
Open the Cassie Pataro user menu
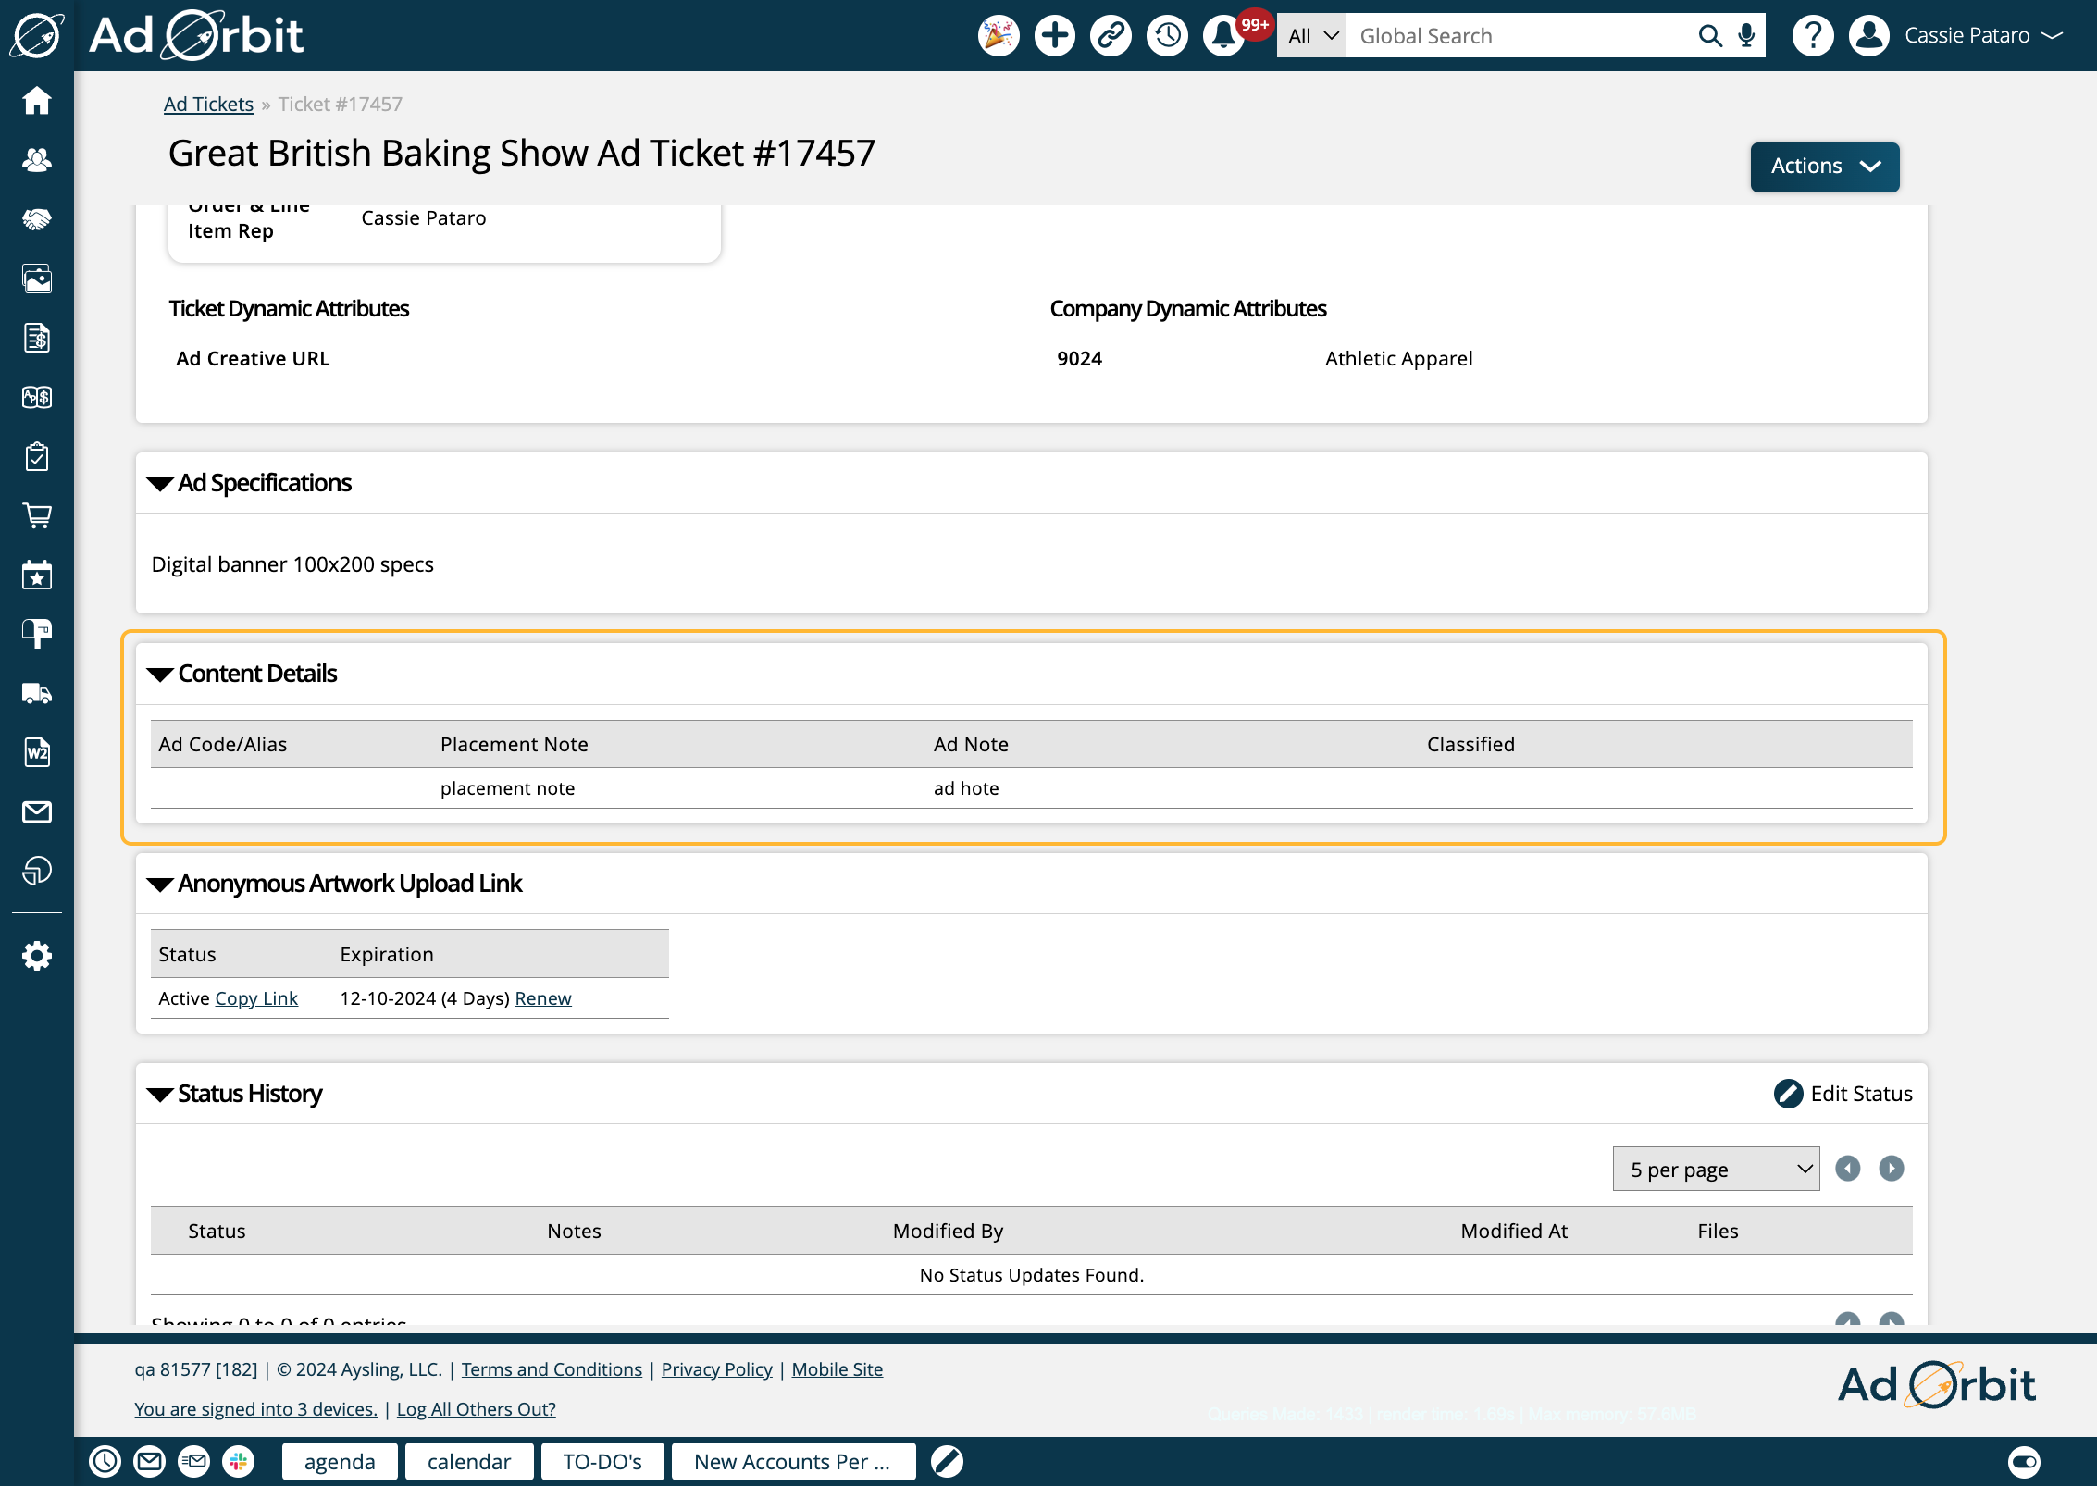(x=1982, y=36)
